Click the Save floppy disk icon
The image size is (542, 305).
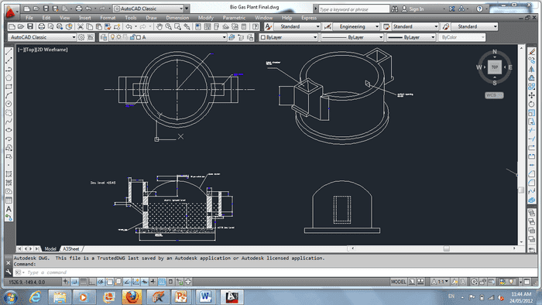tap(30, 26)
